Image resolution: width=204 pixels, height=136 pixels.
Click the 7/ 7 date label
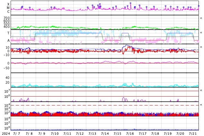point(17,133)
